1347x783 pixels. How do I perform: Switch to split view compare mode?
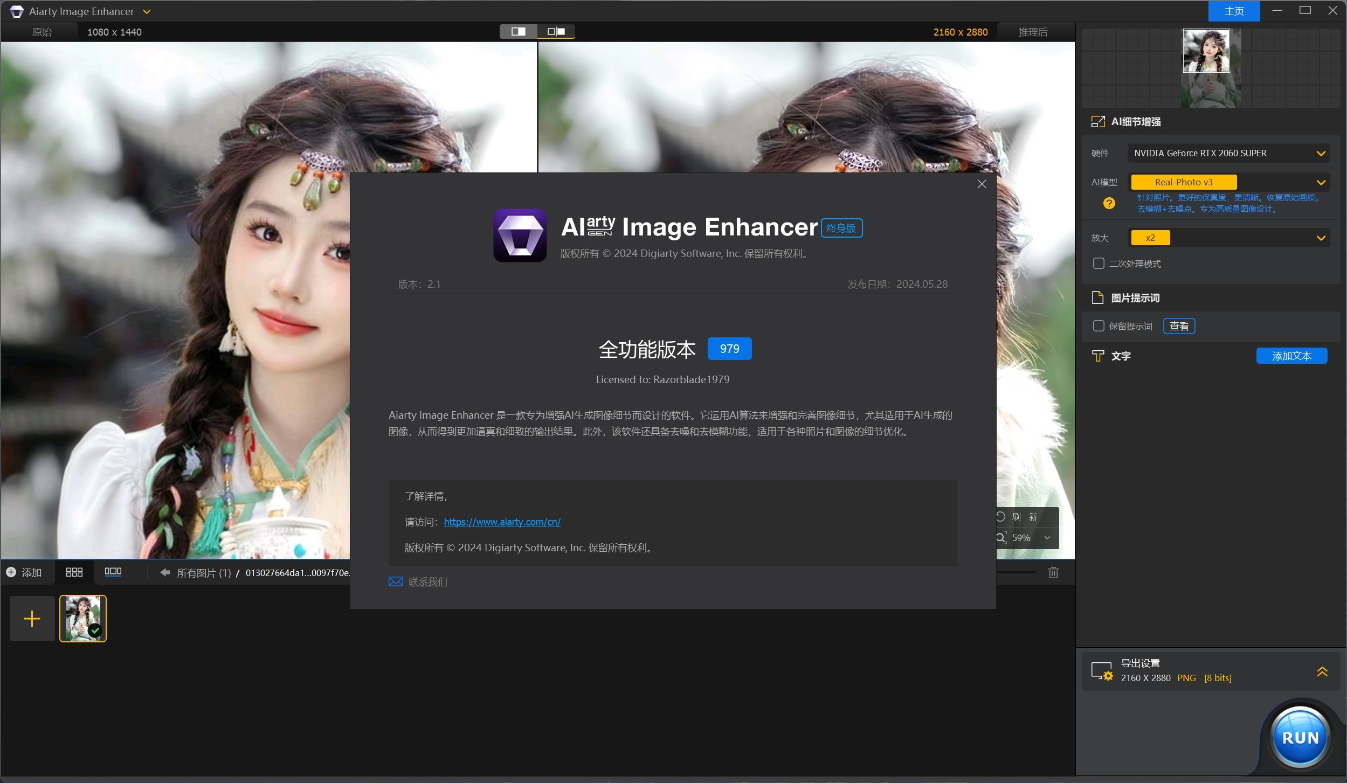click(x=518, y=31)
